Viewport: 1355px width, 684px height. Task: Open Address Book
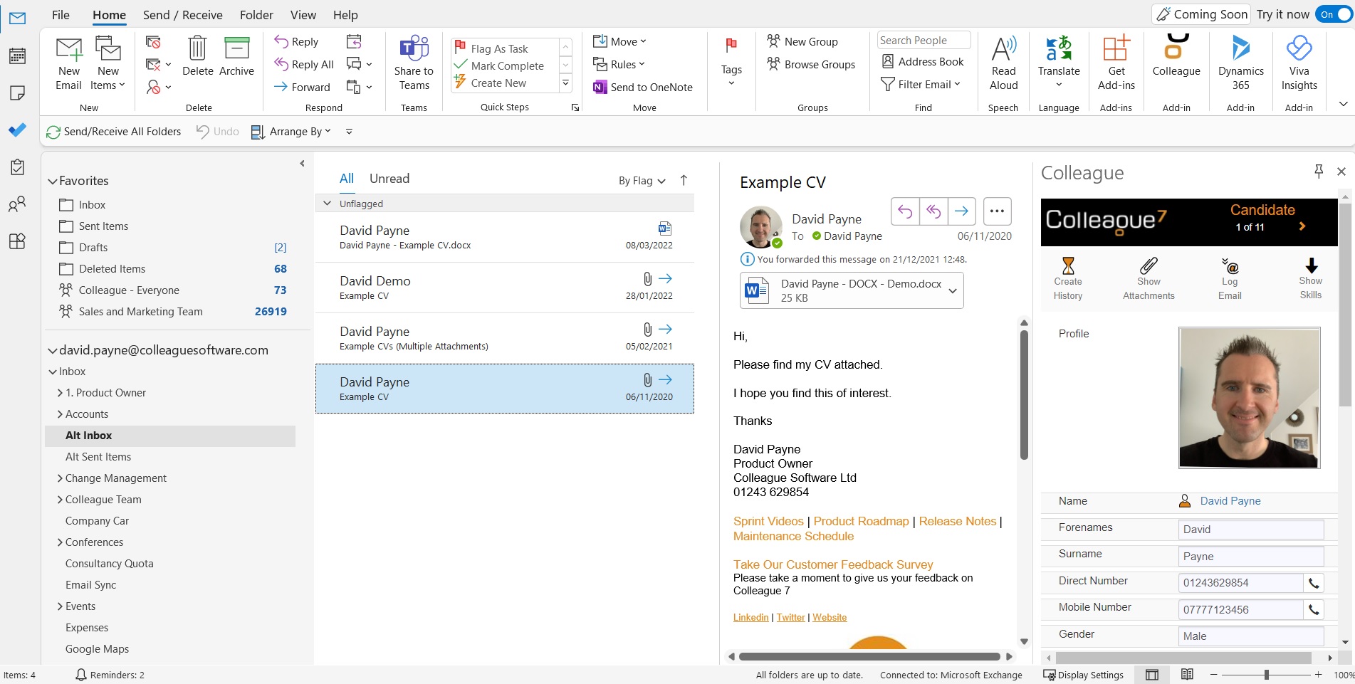click(x=923, y=62)
